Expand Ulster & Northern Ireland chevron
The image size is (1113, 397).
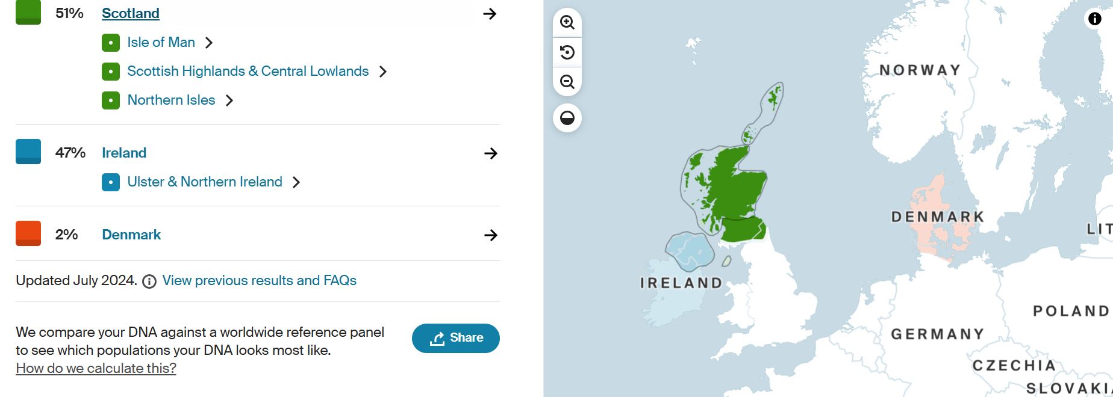[x=296, y=182]
